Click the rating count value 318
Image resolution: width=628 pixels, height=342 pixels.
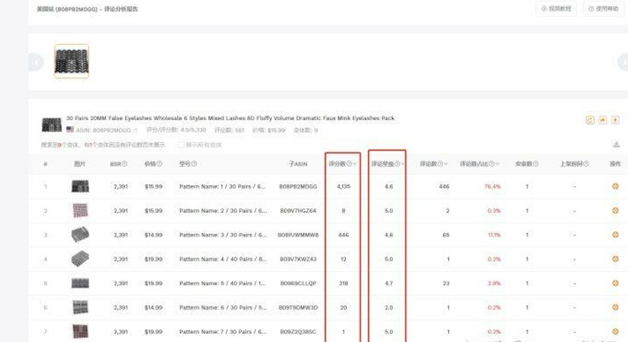pos(344,283)
